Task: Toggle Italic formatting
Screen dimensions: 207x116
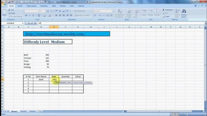Action: (30, 15)
